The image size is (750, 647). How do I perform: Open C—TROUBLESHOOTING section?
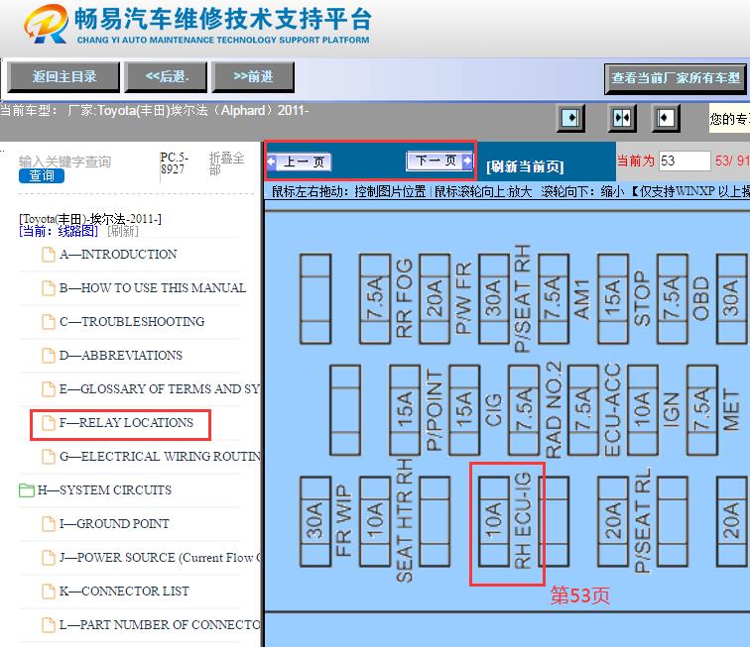click(x=132, y=322)
